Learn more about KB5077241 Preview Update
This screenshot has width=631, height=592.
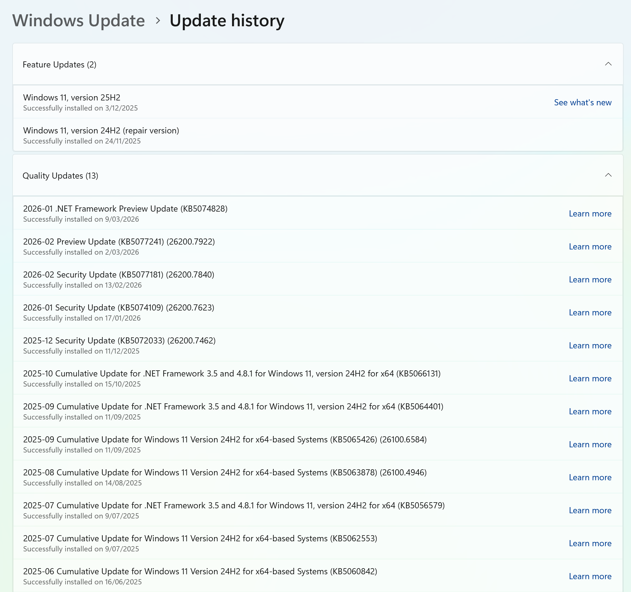tap(590, 247)
